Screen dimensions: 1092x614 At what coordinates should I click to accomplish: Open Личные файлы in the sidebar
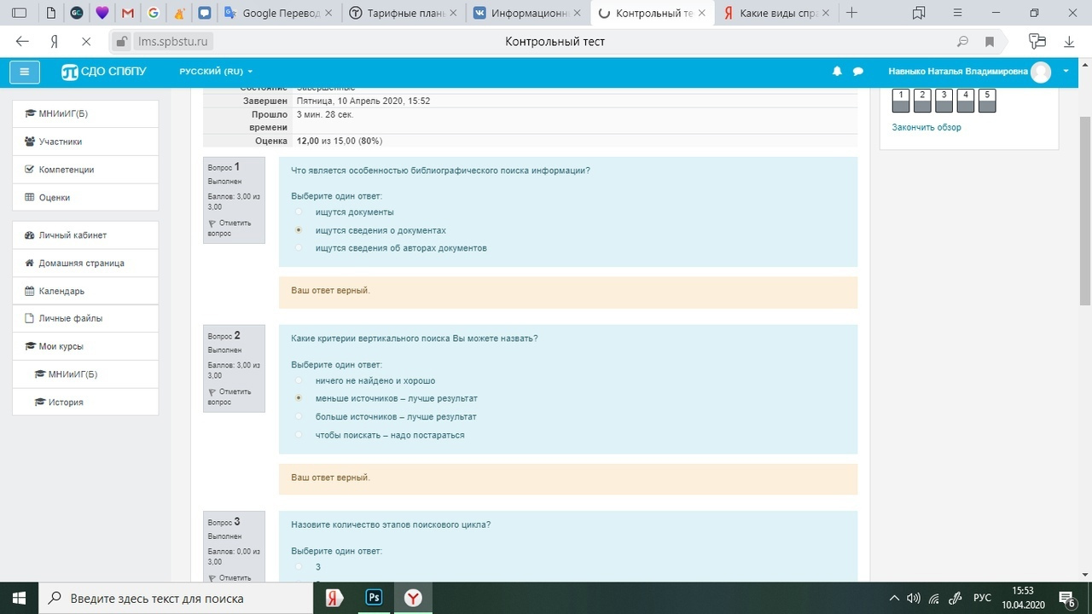pos(85,318)
